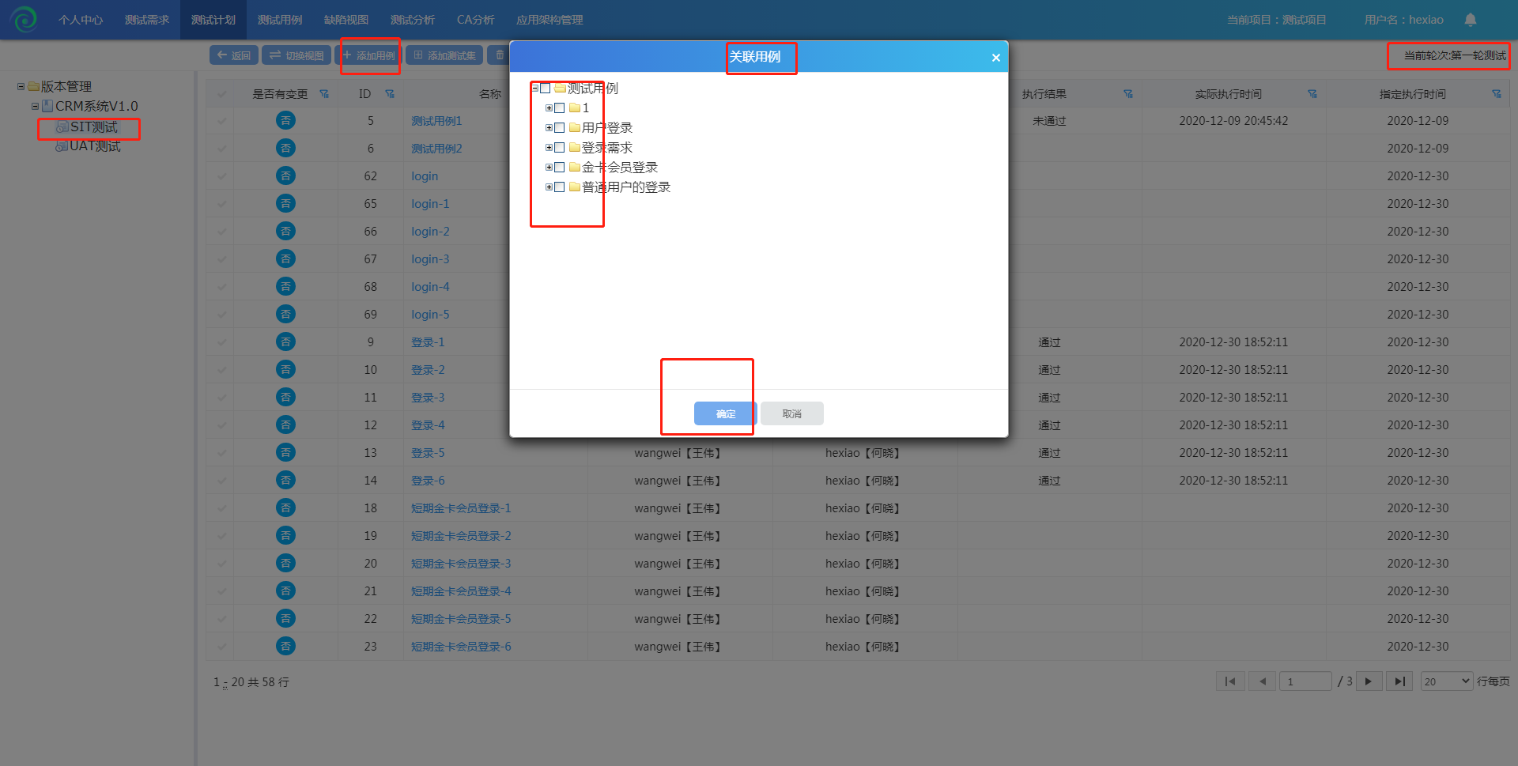
Task: Expand the 普通用户的登录 folder
Action: pos(549,187)
